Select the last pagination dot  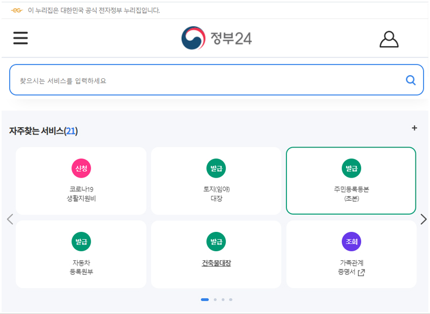tap(231, 300)
